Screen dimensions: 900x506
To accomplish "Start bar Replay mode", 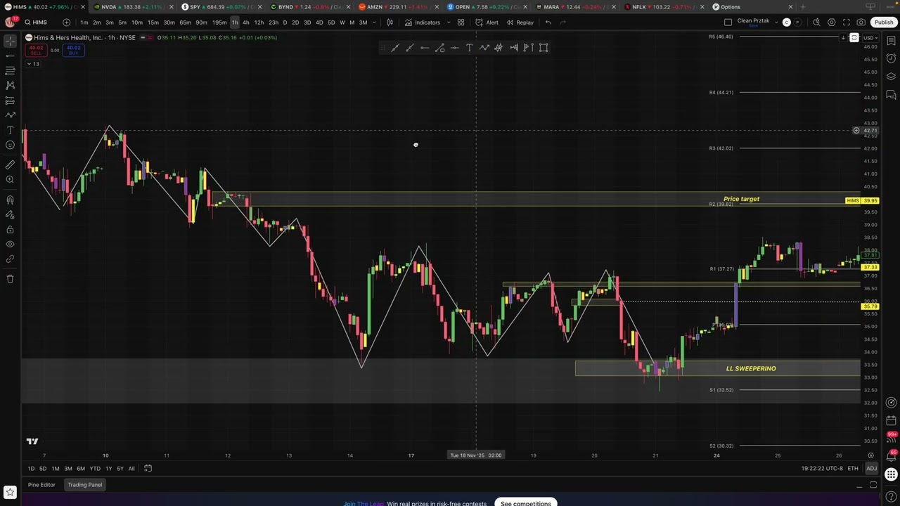I will coord(520,22).
